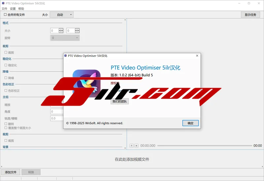Image resolution: width=264 pixels, height=181 pixels.
Task: Click the 添加文件 button
Action: (x=11, y=172)
